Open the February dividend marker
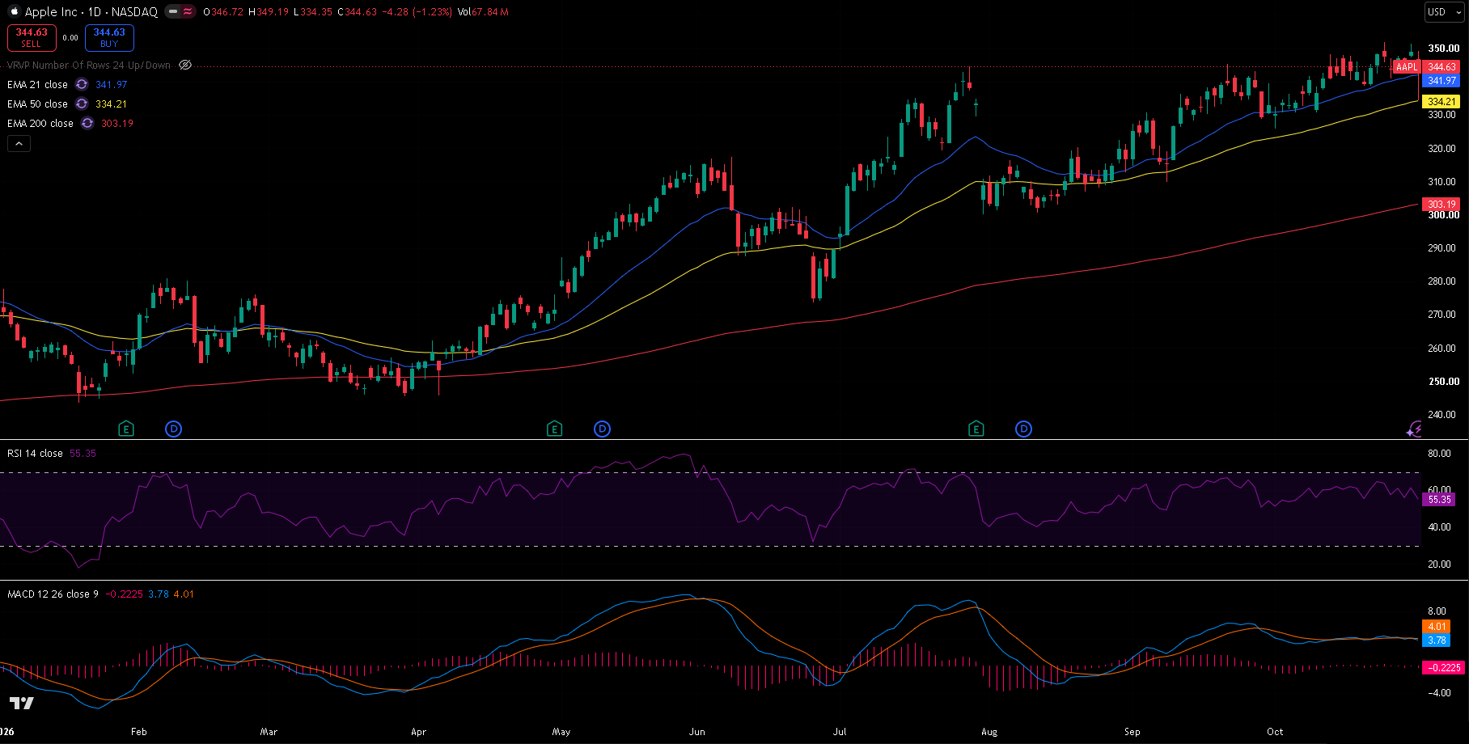 (x=174, y=429)
